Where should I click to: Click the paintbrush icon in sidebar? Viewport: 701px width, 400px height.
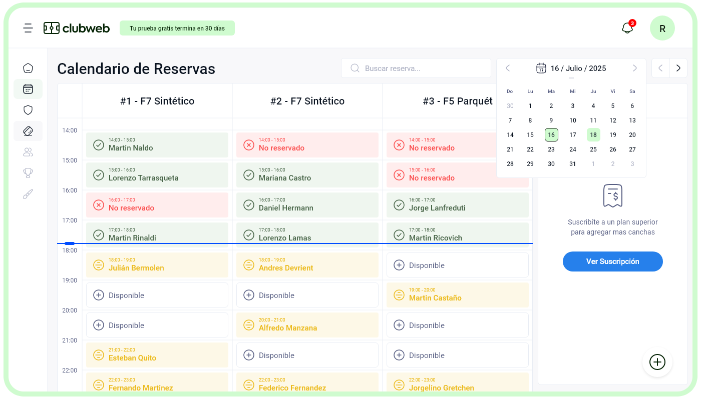(x=28, y=194)
